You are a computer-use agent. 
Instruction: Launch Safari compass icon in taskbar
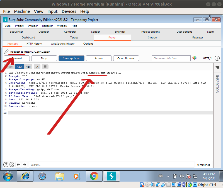[42, 176]
